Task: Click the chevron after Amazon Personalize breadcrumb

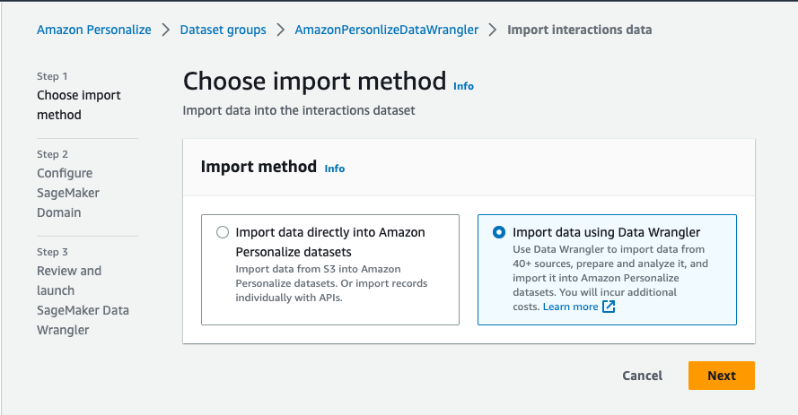Action: click(x=166, y=30)
